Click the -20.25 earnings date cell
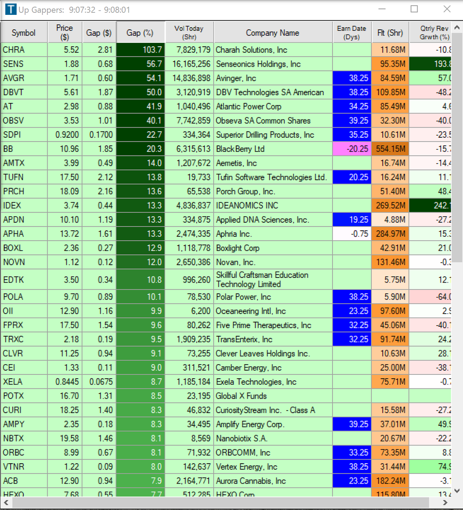 352,149
